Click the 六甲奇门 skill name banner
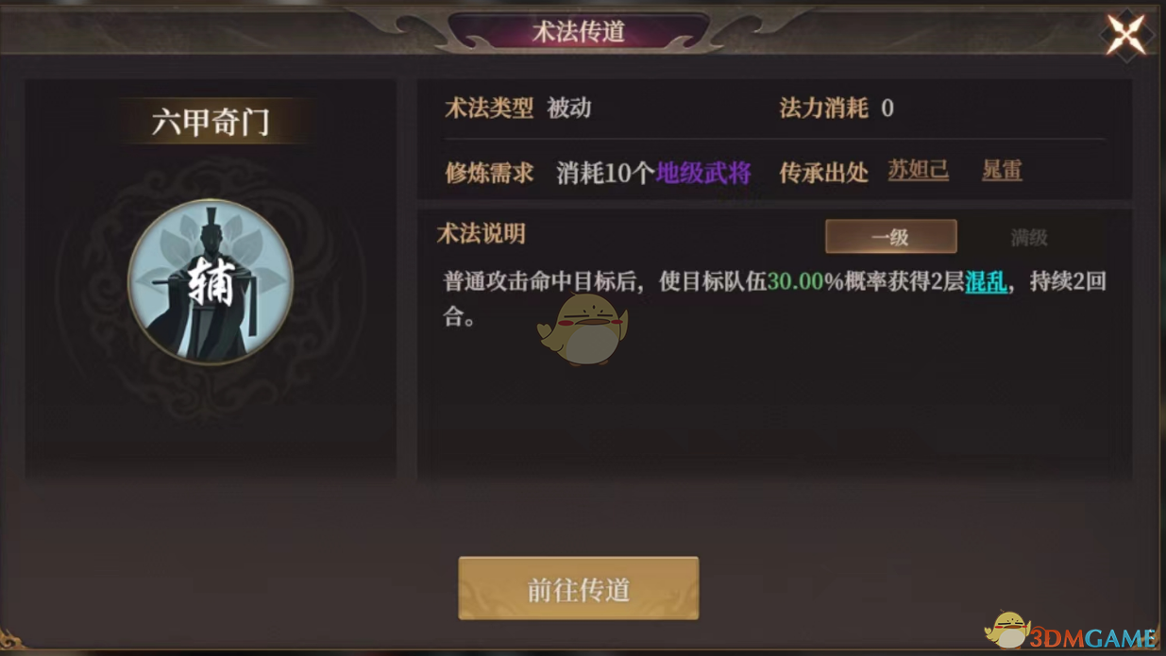Viewport: 1166px width, 656px height. (211, 122)
